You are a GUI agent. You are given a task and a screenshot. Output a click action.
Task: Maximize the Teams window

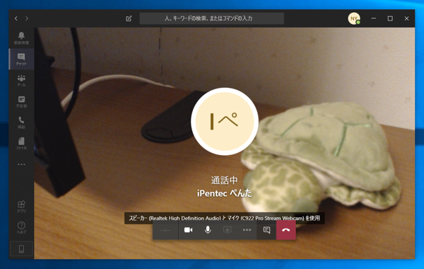pos(390,18)
